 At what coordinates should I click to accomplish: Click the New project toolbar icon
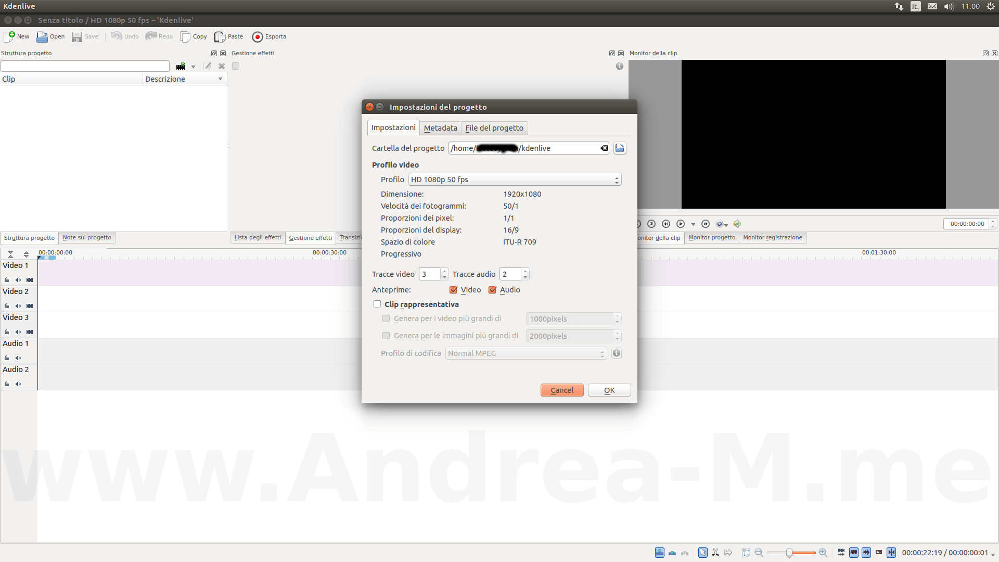(x=9, y=36)
